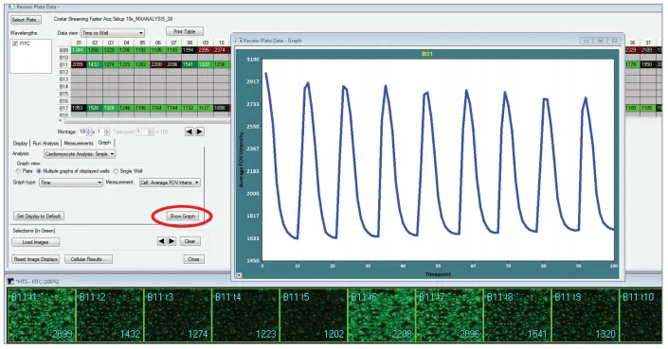Go to previous selection in Selections group
This screenshot has width=668, height=349.
[161, 241]
